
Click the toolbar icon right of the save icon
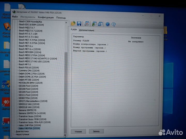pyautogui.click(x=87, y=24)
